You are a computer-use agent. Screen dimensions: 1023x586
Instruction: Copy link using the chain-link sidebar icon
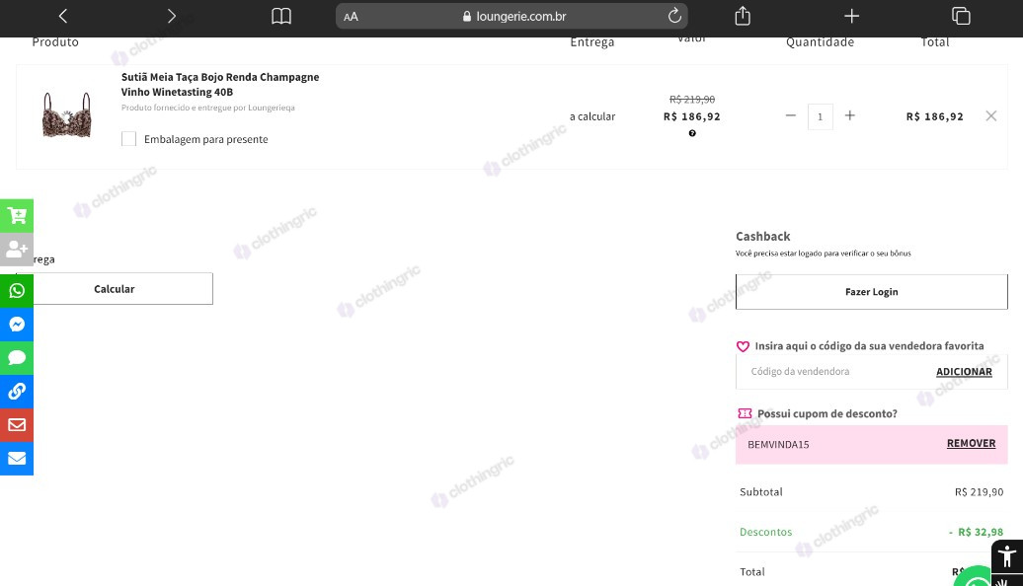coord(17,392)
